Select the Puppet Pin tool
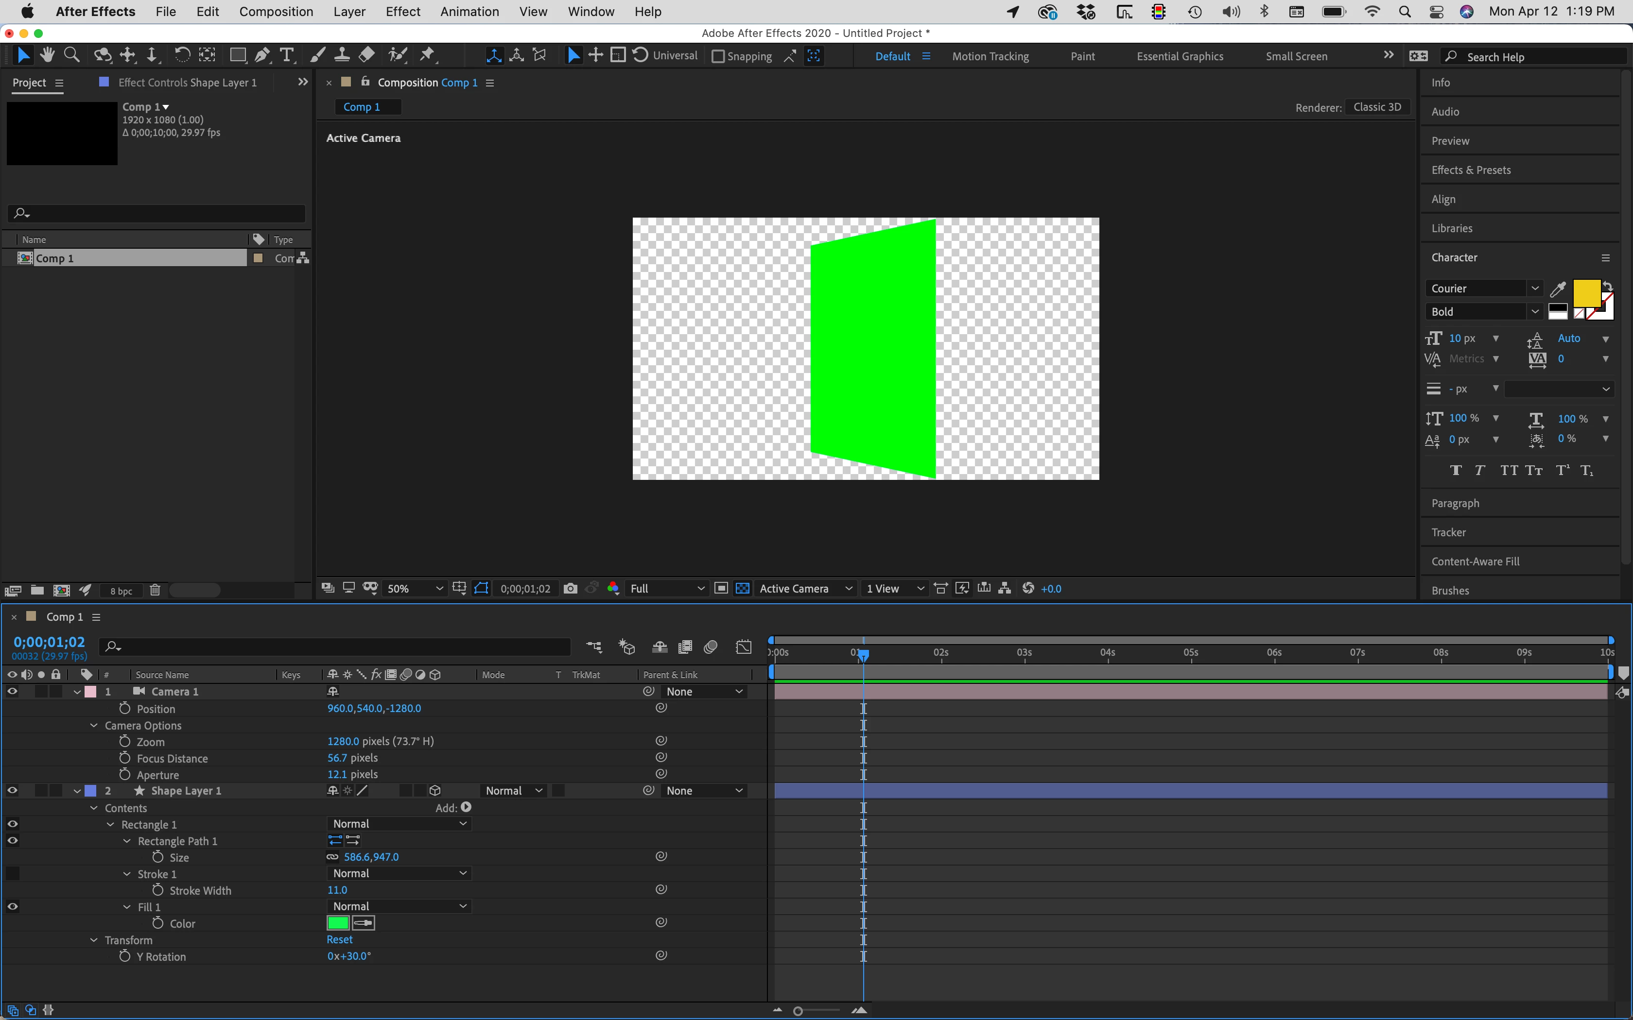1633x1020 pixels. coord(427,55)
